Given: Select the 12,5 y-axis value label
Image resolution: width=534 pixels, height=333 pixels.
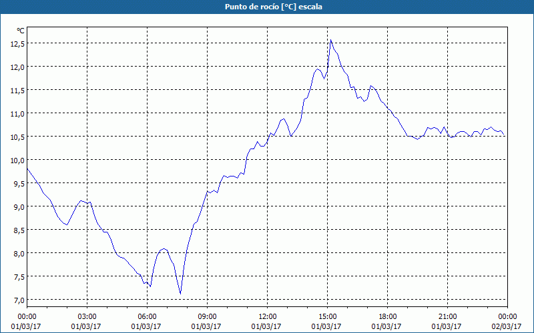Looking at the screenshot, I should (17, 44).
